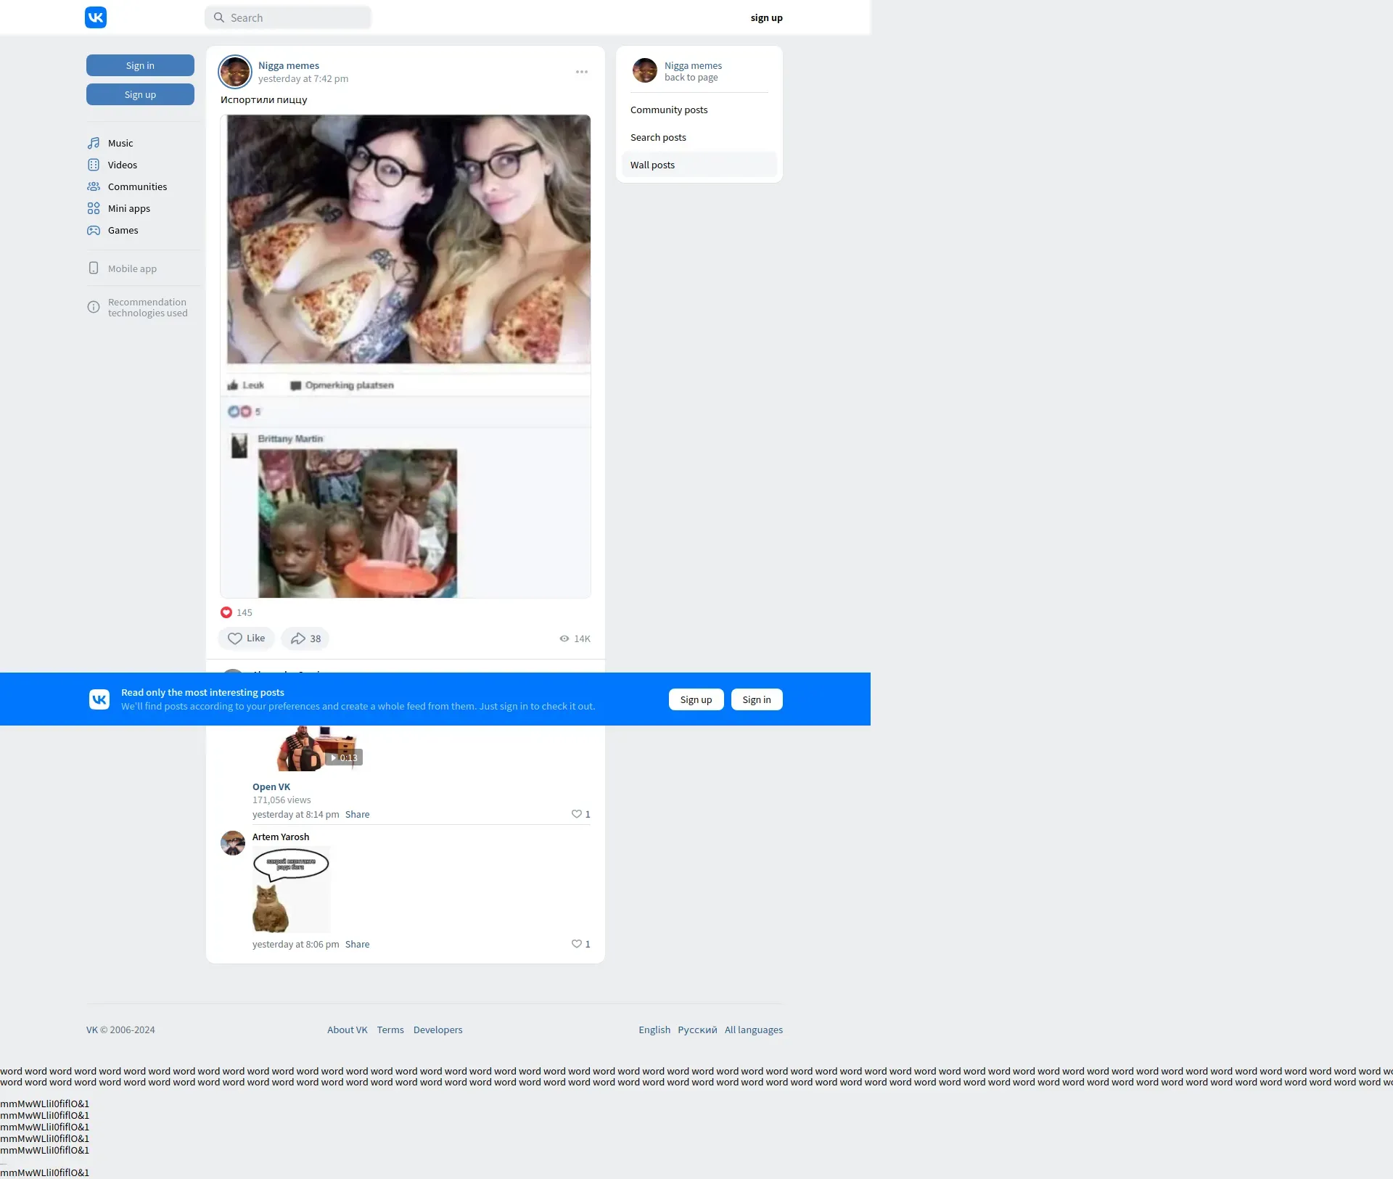Open the Videos sidebar icon
The width and height of the screenshot is (1393, 1179).
tap(94, 165)
